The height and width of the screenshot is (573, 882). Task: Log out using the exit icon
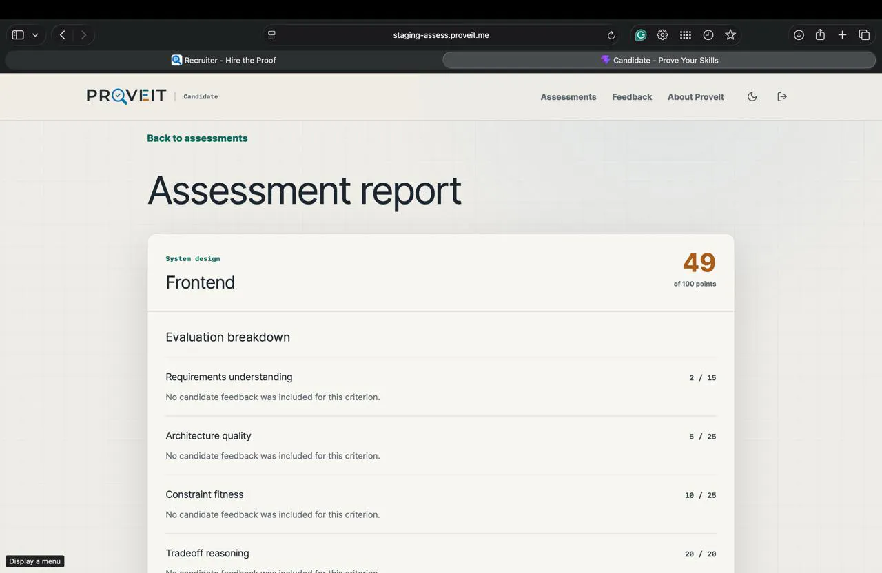[782, 96]
